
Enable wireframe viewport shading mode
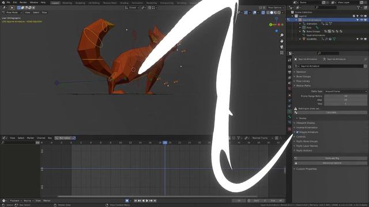[268, 13]
